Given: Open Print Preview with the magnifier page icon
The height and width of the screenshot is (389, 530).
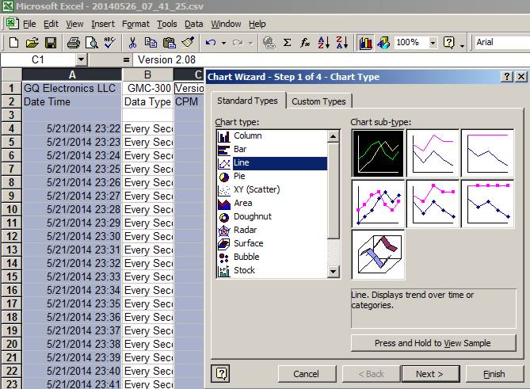Looking at the screenshot, I should 92,43.
